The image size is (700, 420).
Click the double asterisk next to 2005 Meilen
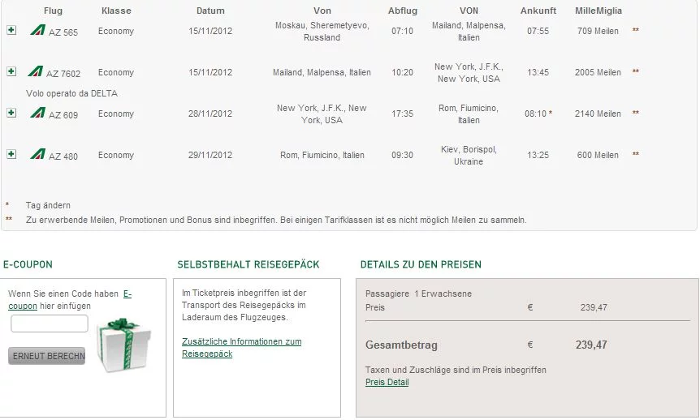(635, 71)
